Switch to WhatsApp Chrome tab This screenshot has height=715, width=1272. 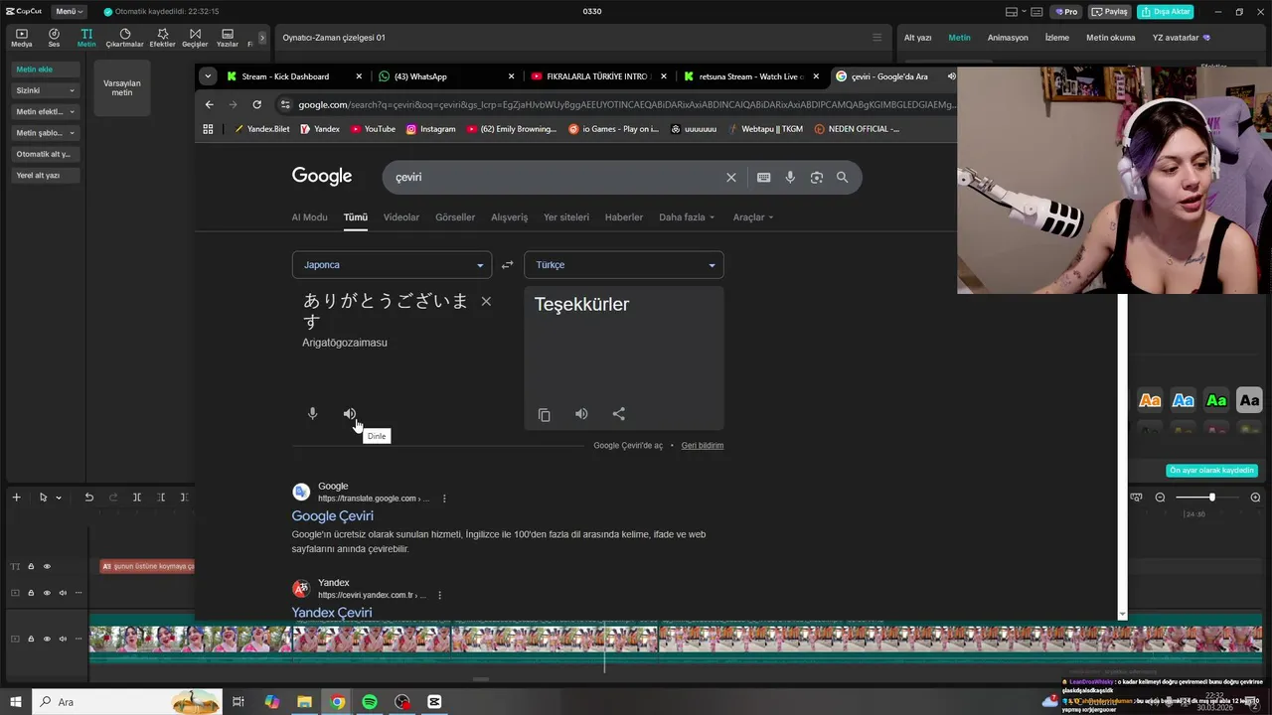pos(445,76)
